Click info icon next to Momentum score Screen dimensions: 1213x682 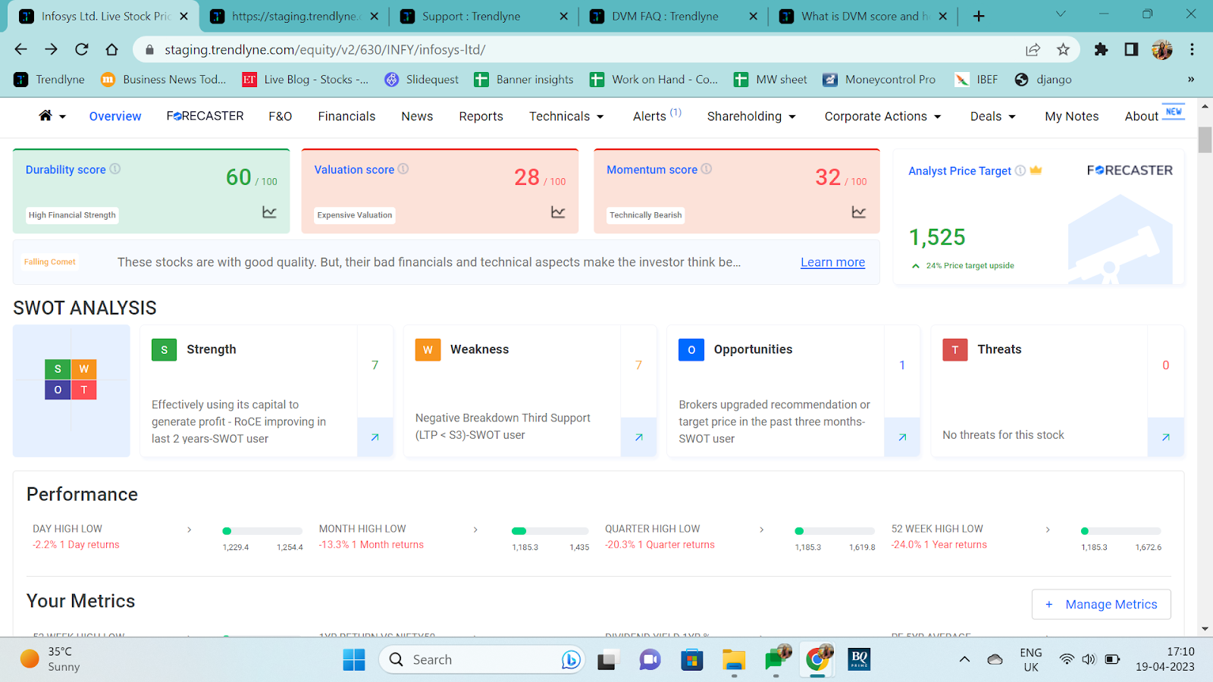point(707,169)
